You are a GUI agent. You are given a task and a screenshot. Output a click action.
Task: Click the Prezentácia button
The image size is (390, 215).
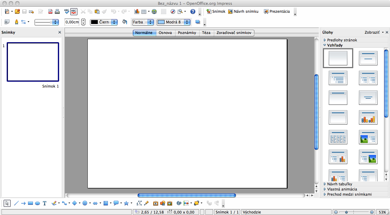point(277,12)
